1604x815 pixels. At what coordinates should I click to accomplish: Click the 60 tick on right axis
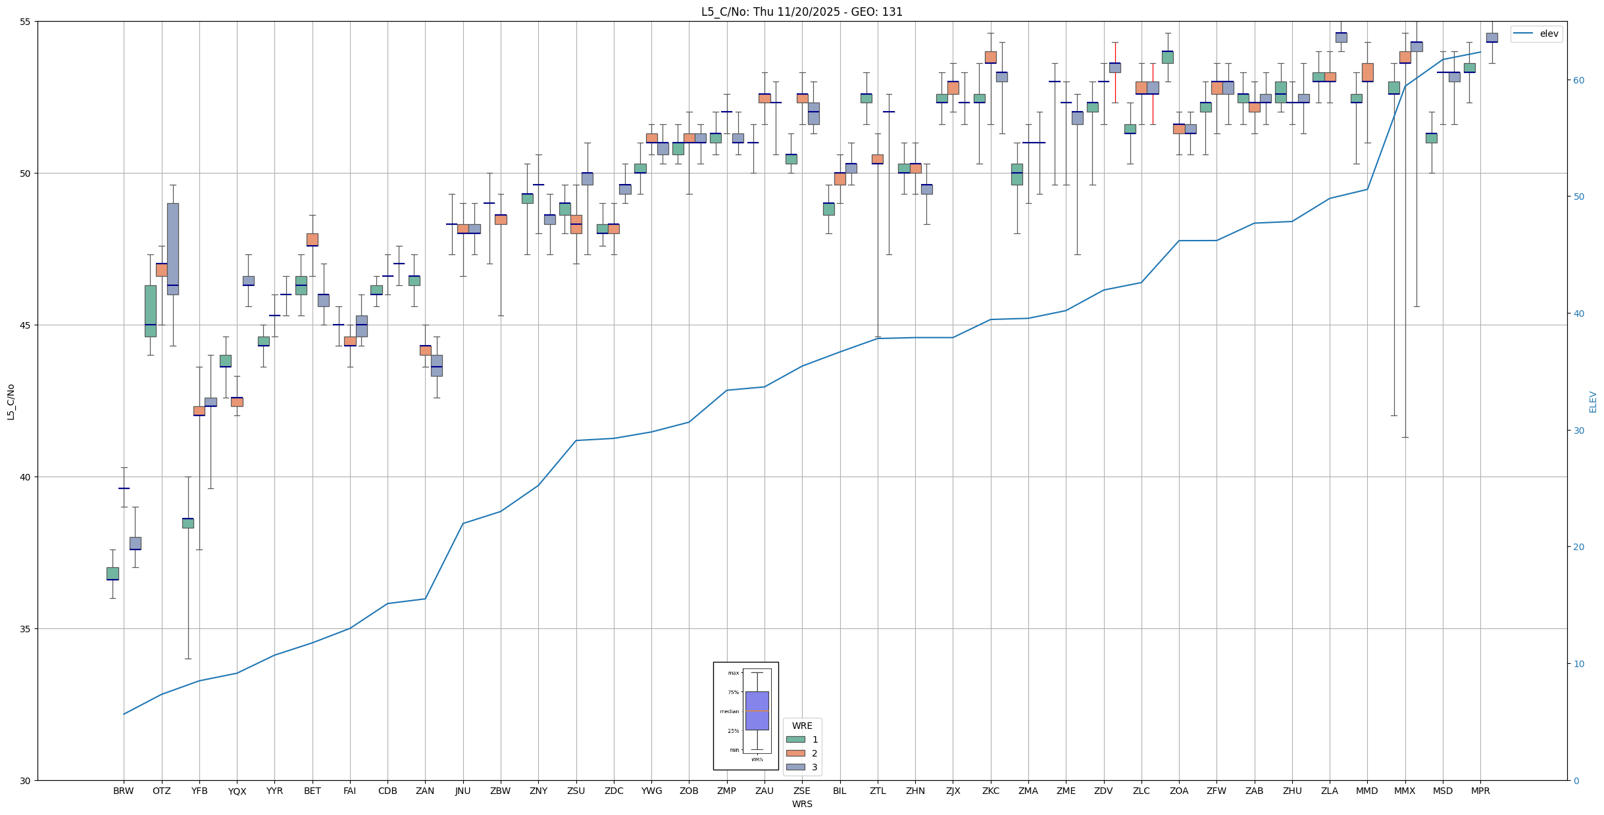point(1578,80)
